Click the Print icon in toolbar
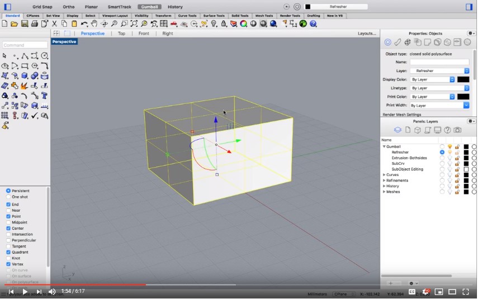 click(x=35, y=24)
